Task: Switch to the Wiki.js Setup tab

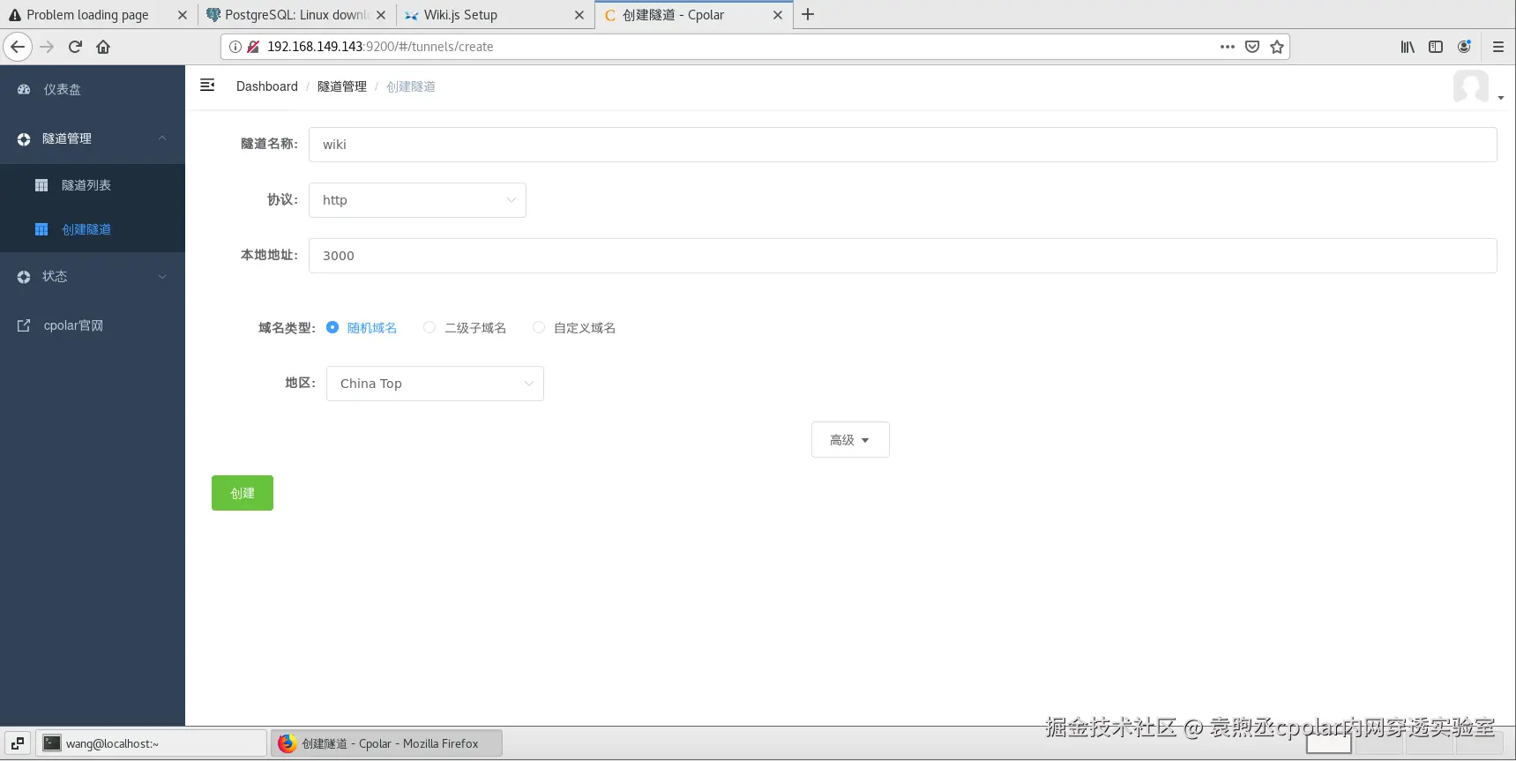Action: pos(460,15)
